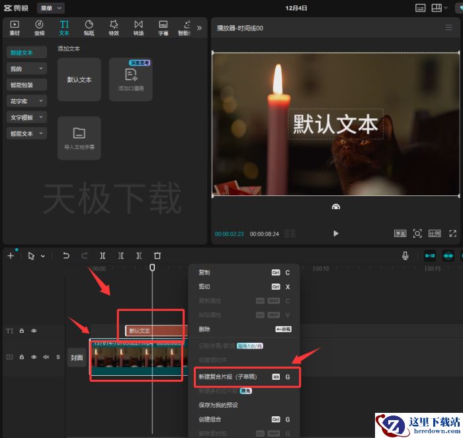
Task: Open the 贴纸 stickers tab
Action: pos(89,28)
